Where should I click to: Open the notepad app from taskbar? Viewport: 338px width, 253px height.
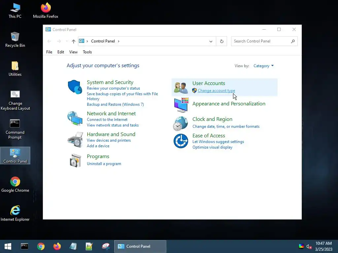tap(89, 246)
